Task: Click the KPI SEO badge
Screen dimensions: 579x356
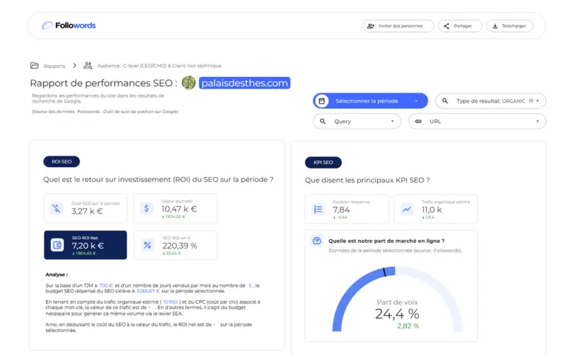Action: [323, 162]
